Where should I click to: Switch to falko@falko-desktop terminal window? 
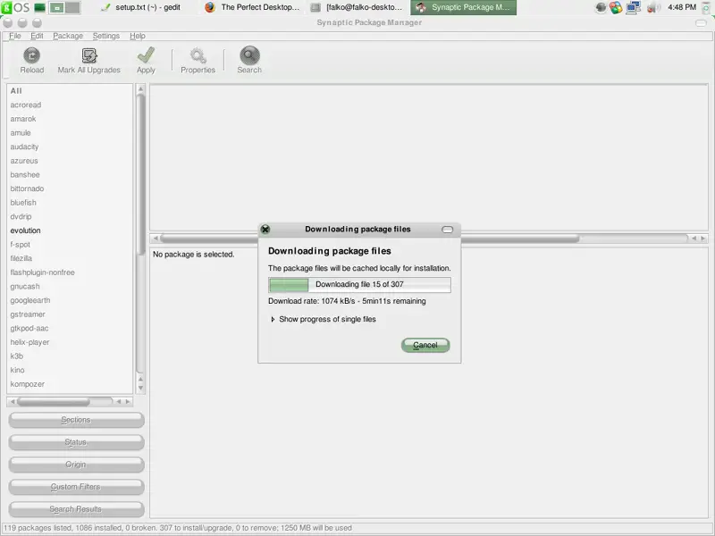click(x=357, y=7)
